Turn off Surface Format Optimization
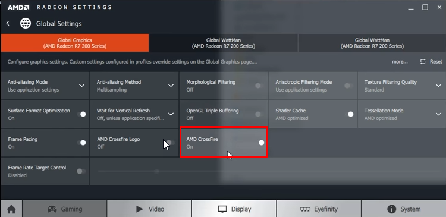Image resolution: width=446 pixels, height=217 pixels. click(81, 114)
